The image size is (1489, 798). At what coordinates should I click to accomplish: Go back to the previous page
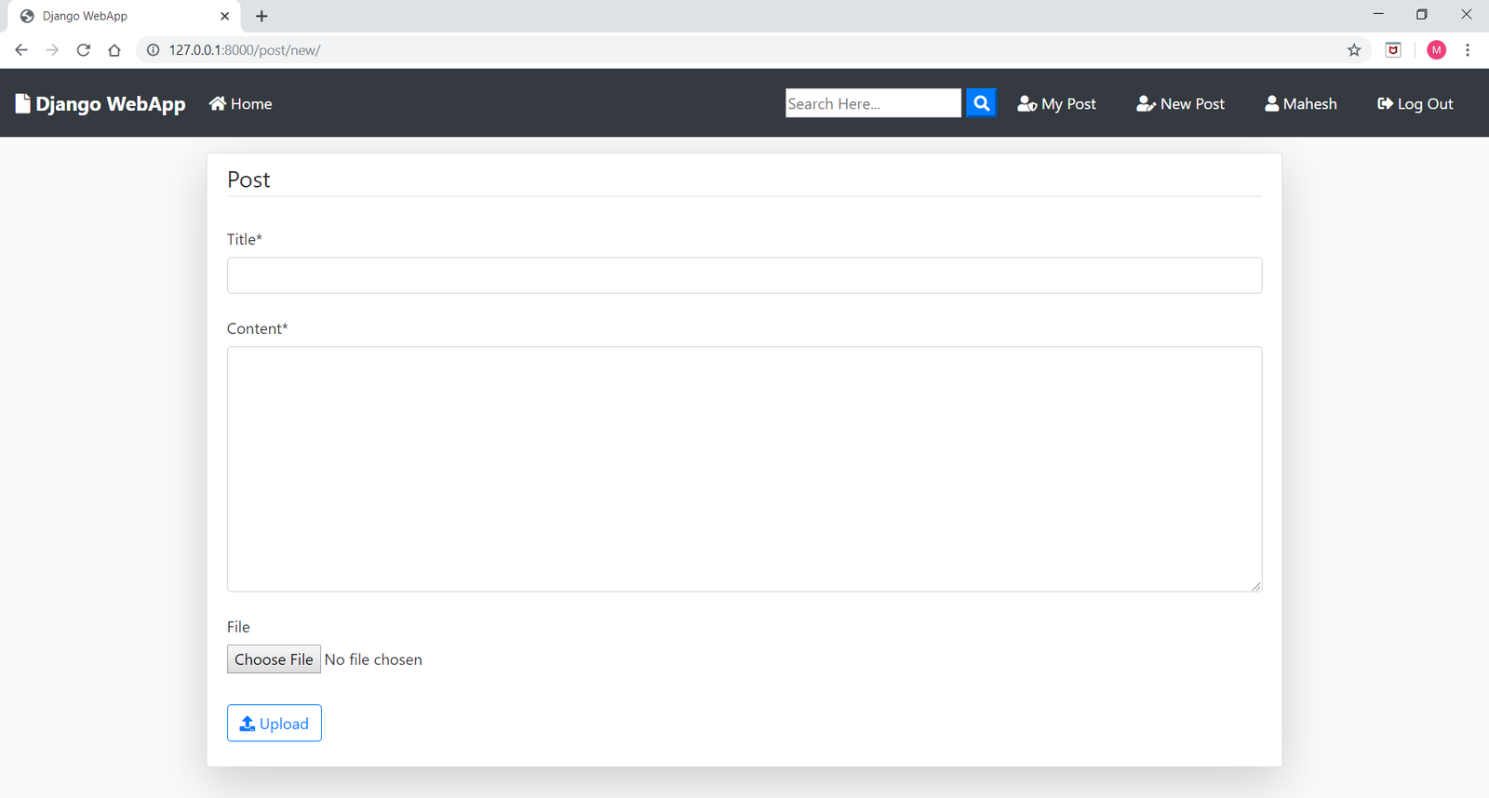click(x=21, y=50)
